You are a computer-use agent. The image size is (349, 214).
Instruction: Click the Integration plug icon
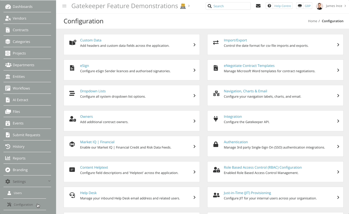216,119
